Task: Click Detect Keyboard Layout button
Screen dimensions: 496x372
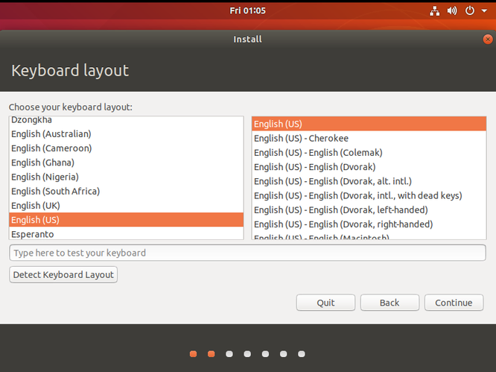Action: tap(63, 274)
